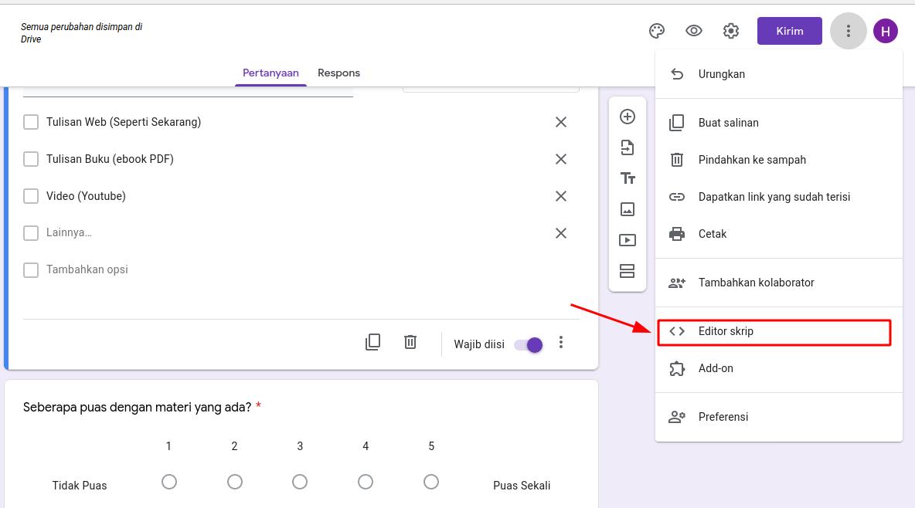This screenshot has width=915, height=508.
Task: Open more options for the question
Action: point(561,342)
